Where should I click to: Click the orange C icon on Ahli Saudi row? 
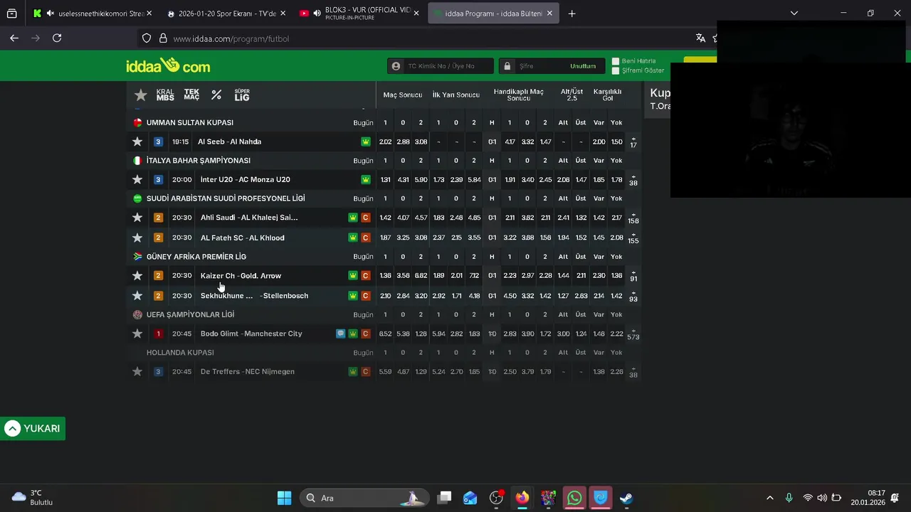pos(366,218)
